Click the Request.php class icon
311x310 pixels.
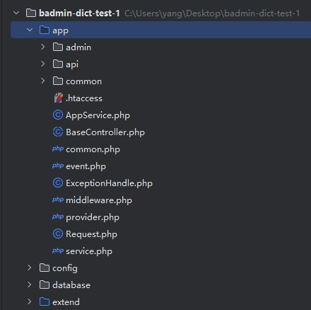(58, 234)
